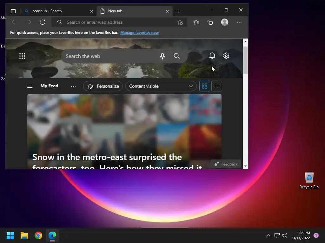The height and width of the screenshot is (243, 325).
Task: Open notifications bell icon
Action: click(x=212, y=56)
